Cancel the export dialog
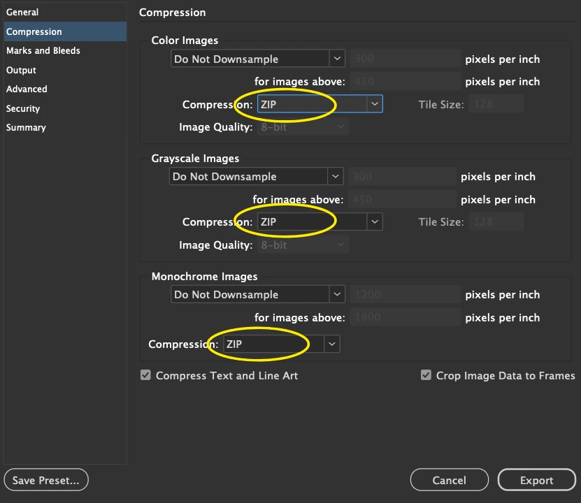The height and width of the screenshot is (503, 581). pos(449,480)
